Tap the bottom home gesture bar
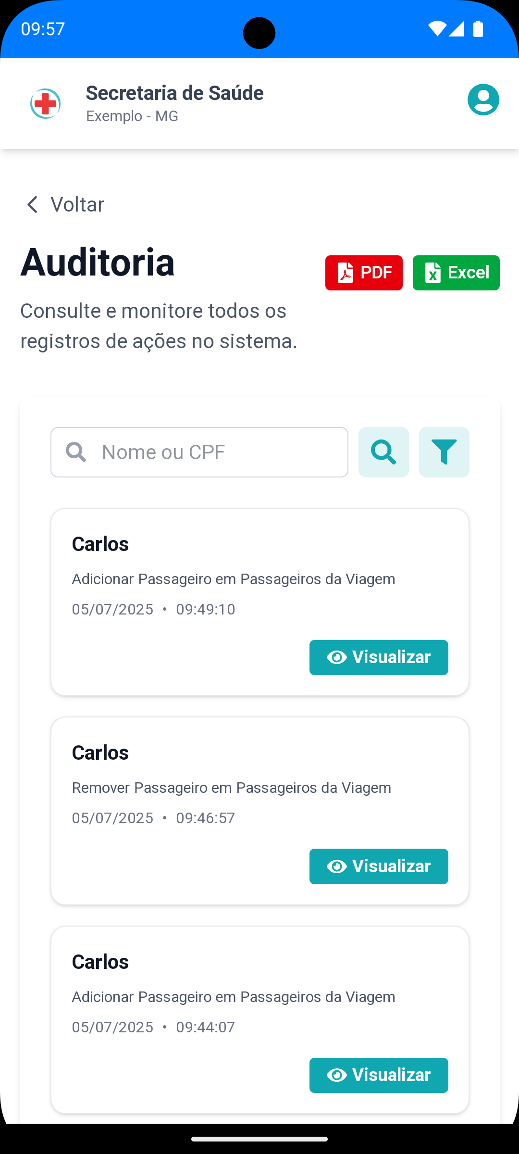The height and width of the screenshot is (1154, 519). tap(259, 1139)
